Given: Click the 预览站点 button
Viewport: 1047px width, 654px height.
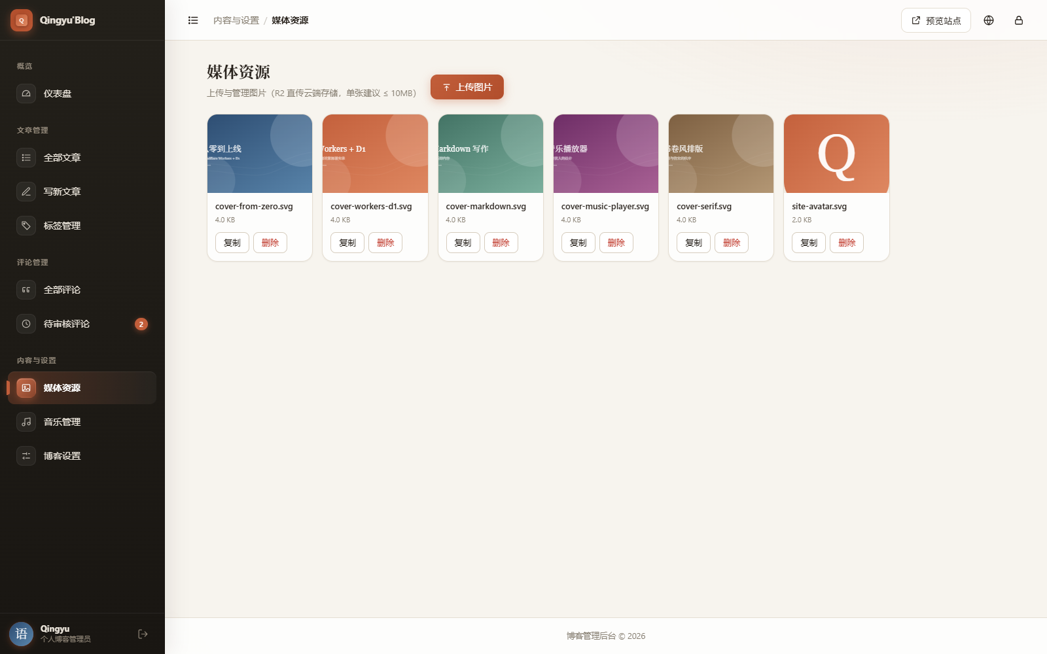Looking at the screenshot, I should [x=936, y=20].
